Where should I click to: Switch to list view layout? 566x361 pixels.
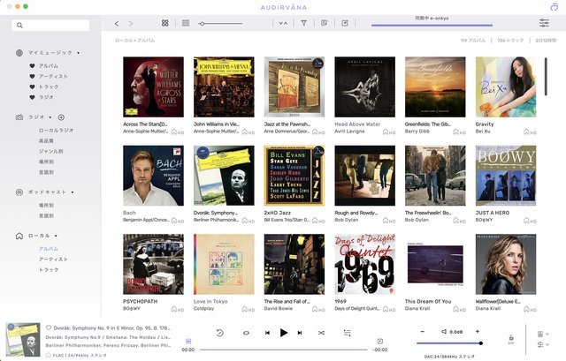[186, 23]
